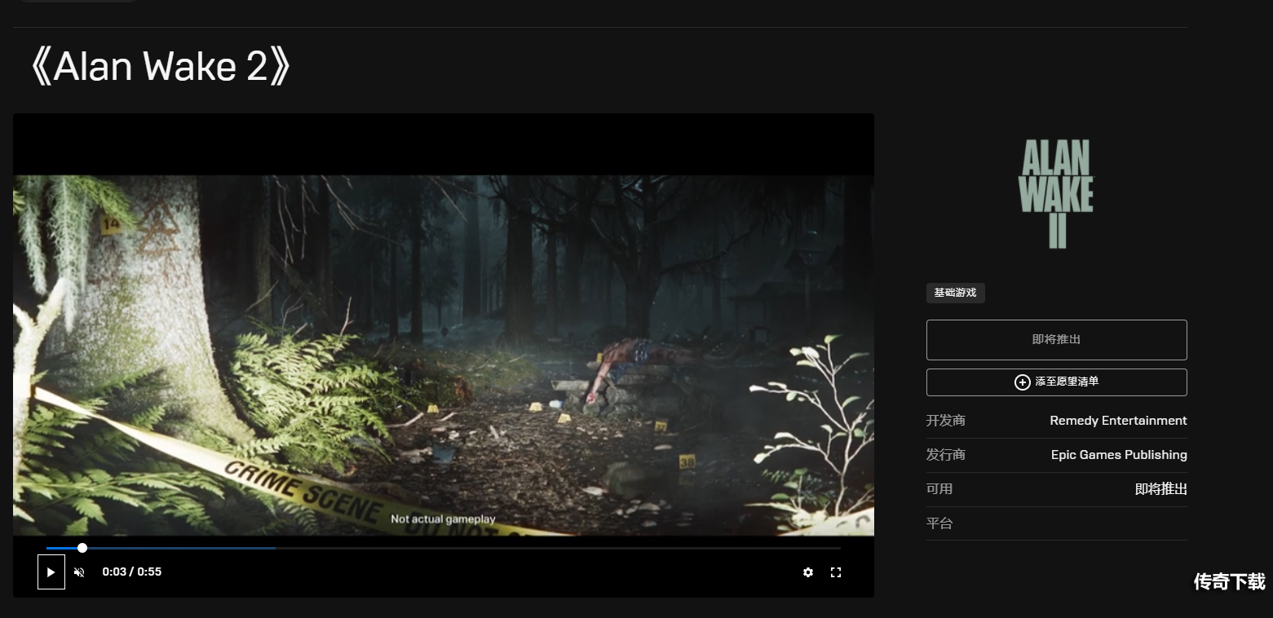Click the Alan Wake II logo image
The width and height of the screenshot is (1273, 618).
[x=1056, y=194]
